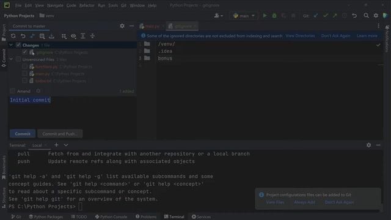Add a new terminal tab

56,145
